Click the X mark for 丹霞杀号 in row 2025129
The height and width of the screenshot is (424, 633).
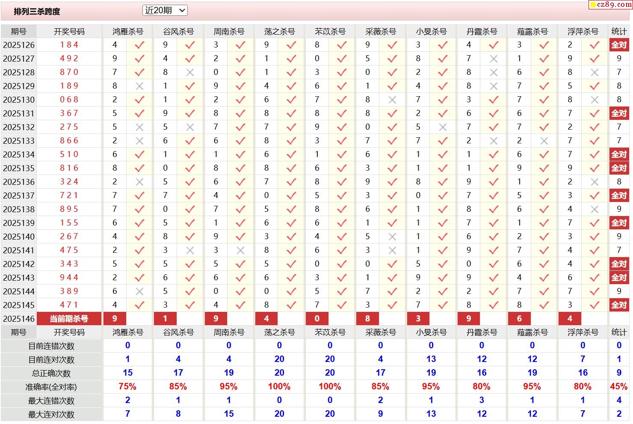coord(494,86)
